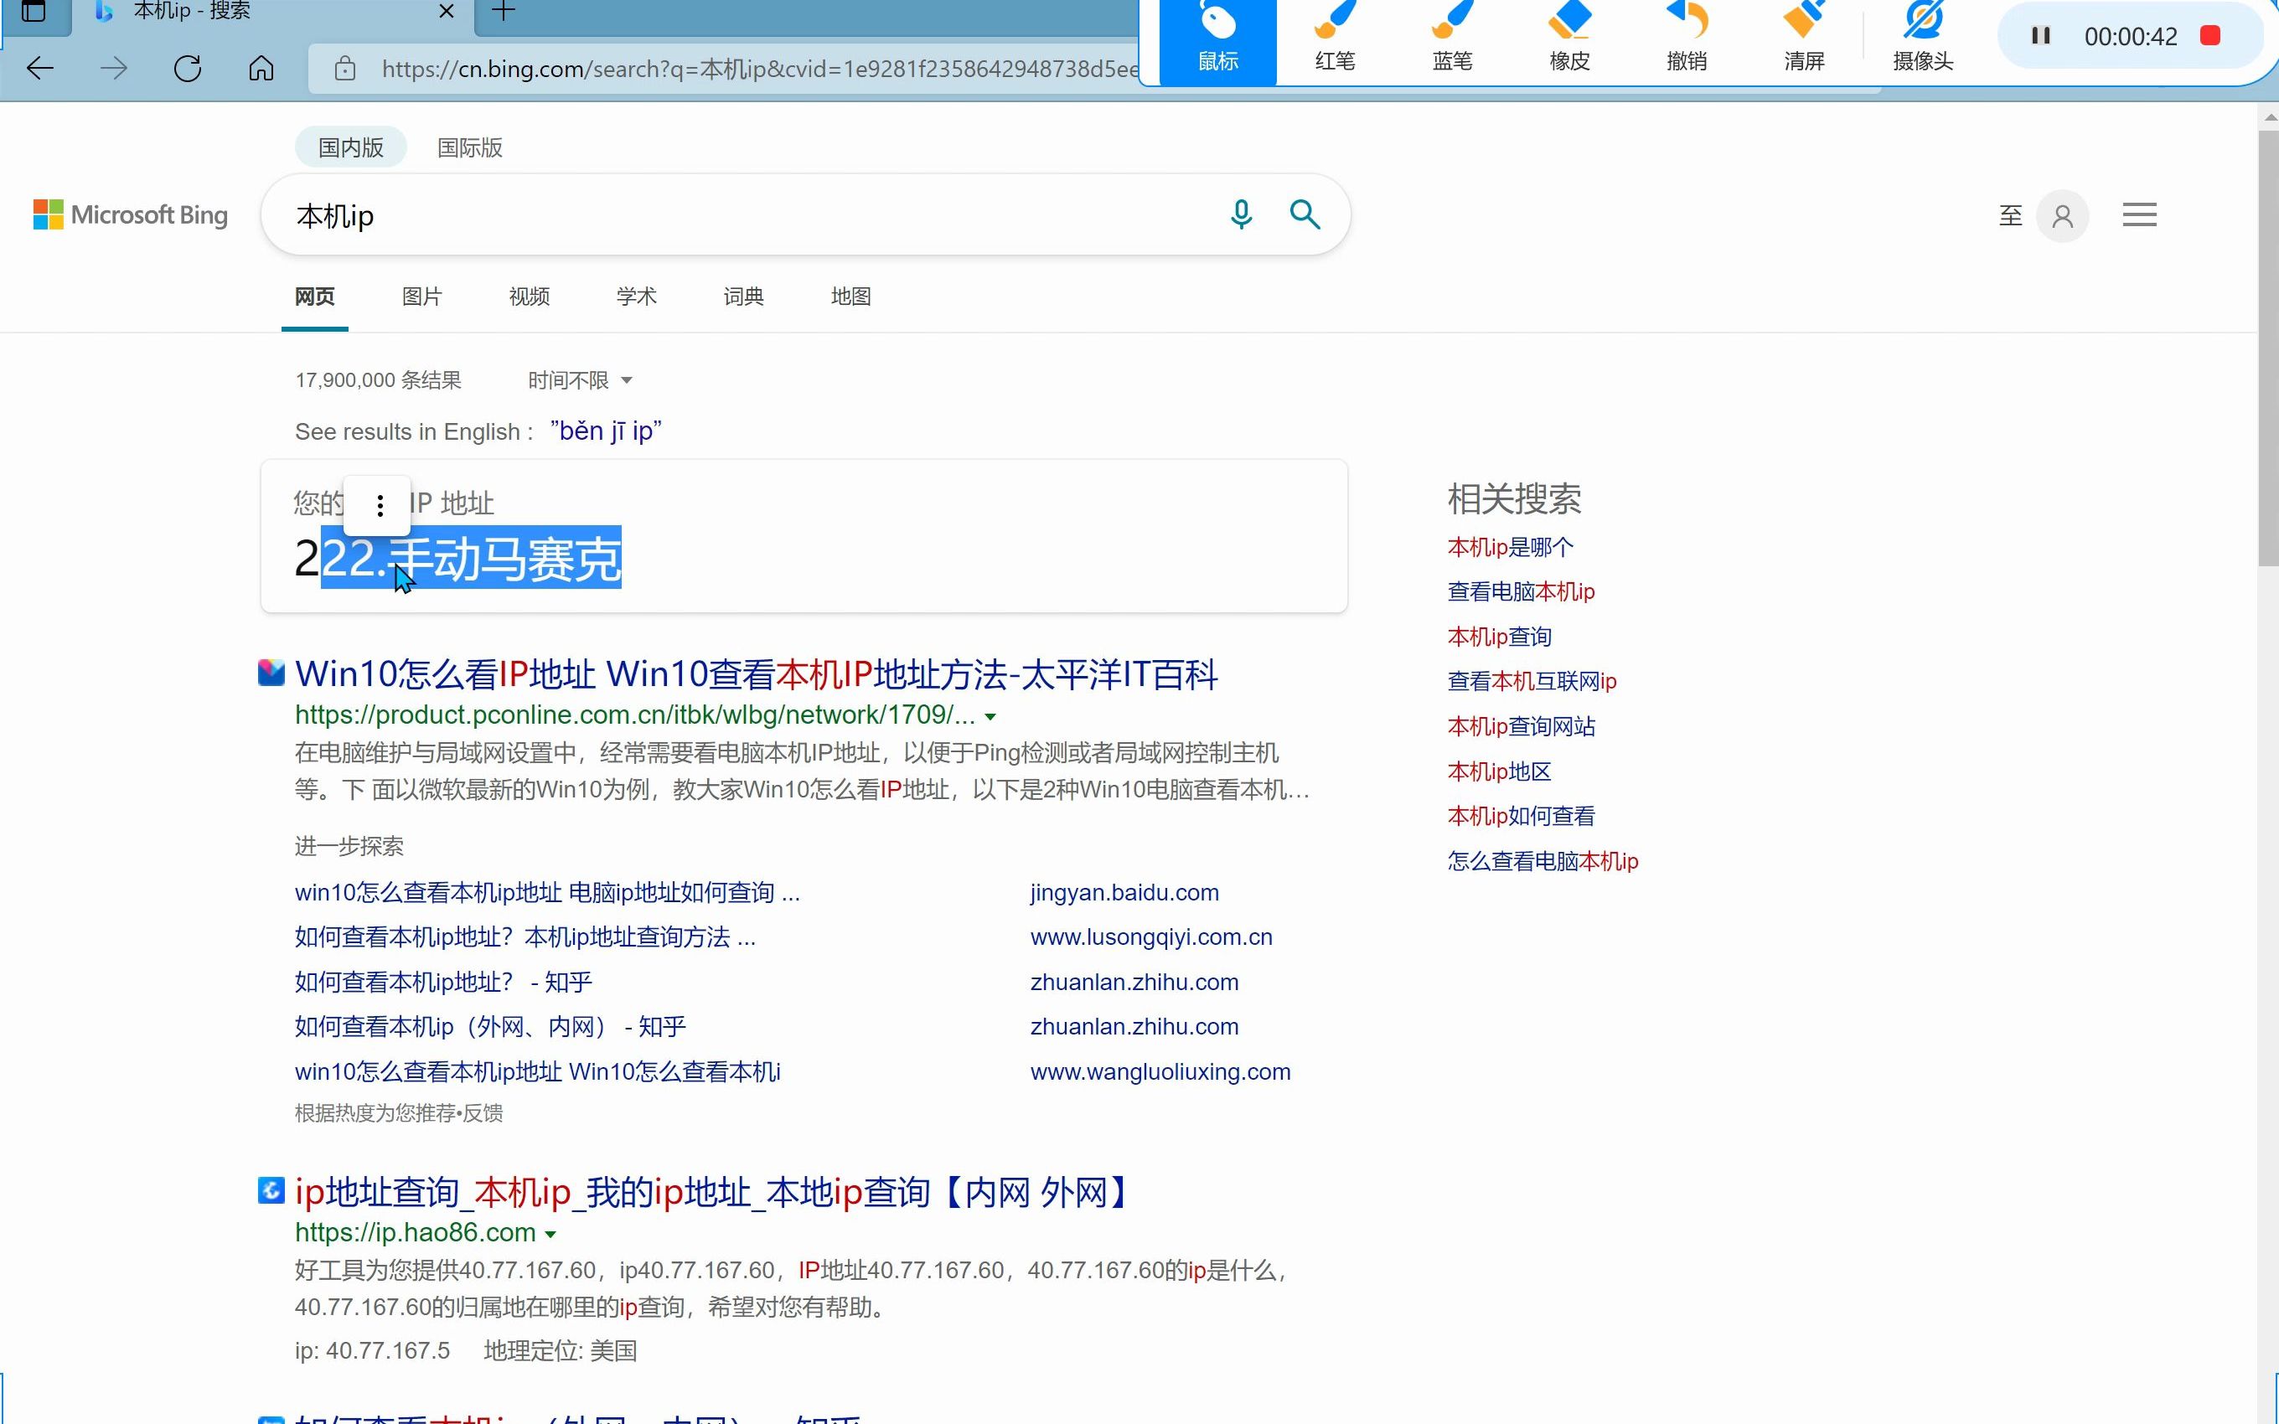Open 如何查看本机ip（外网、内网）- 知乎 link
This screenshot has width=2279, height=1424.
coord(489,1027)
